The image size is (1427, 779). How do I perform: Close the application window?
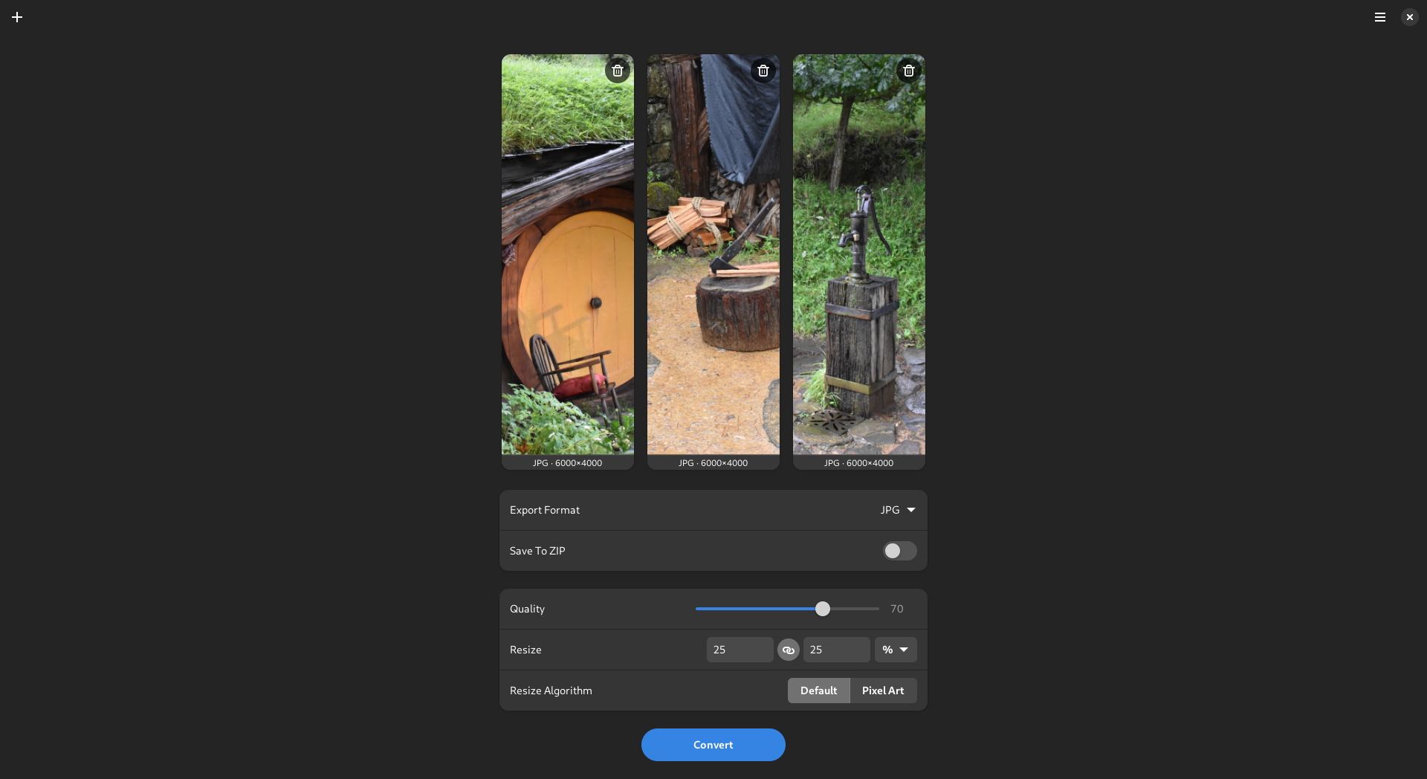pyautogui.click(x=1409, y=17)
